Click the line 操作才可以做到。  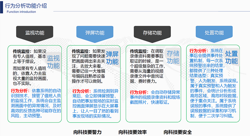tap(88, 81)
